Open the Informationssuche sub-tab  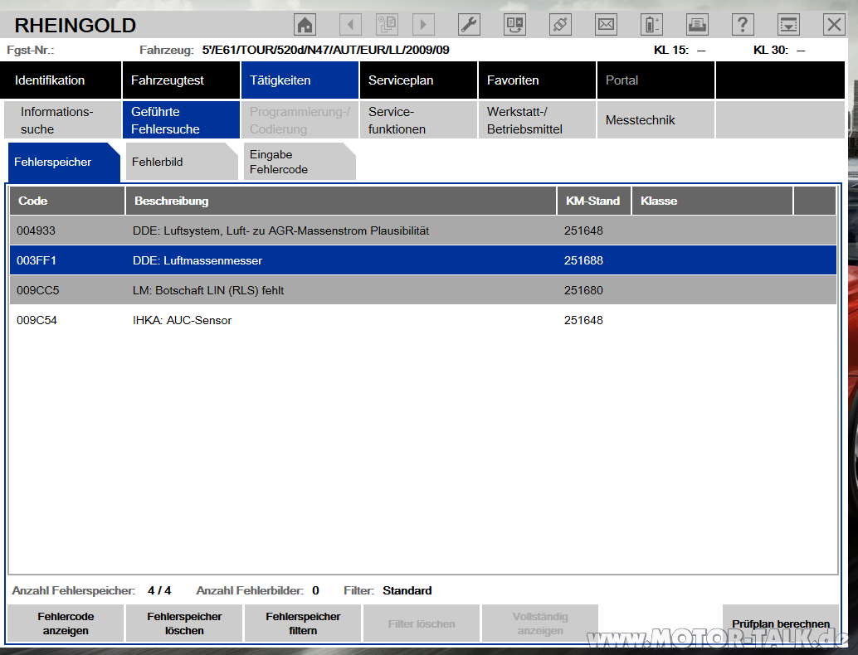tap(62, 119)
